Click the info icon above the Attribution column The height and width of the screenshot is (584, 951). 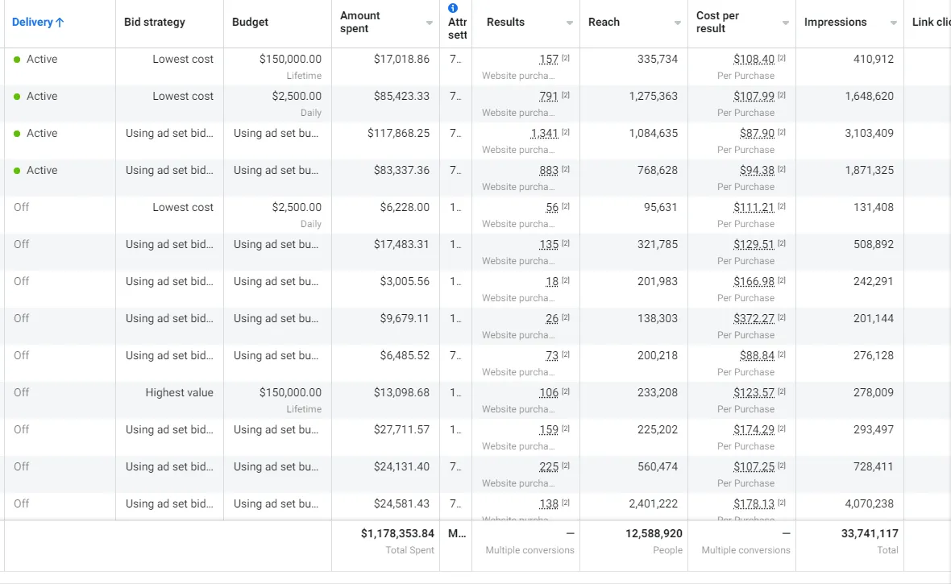pyautogui.click(x=453, y=8)
